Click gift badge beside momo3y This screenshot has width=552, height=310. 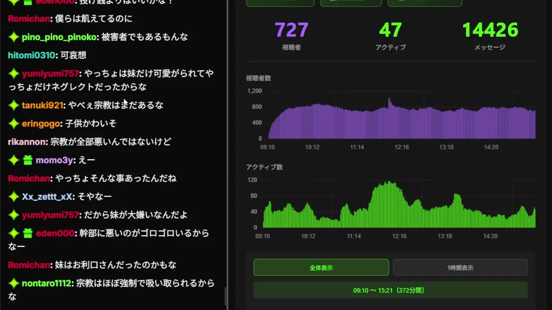[x=28, y=160]
